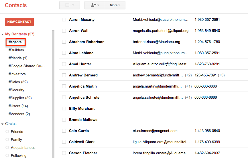
Task: Open the #Builders group
Action: pyautogui.click(x=16, y=50)
